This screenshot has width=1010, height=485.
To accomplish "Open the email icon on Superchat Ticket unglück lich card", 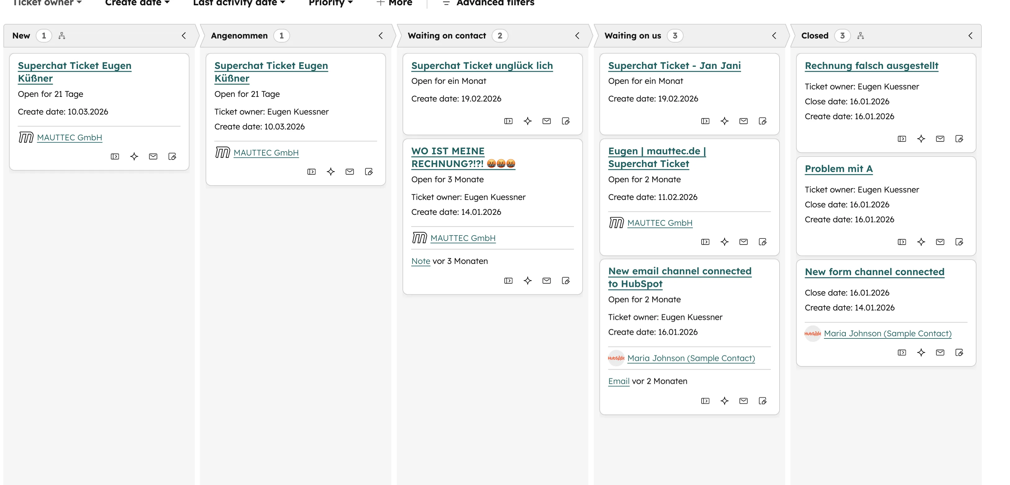I will click(546, 121).
